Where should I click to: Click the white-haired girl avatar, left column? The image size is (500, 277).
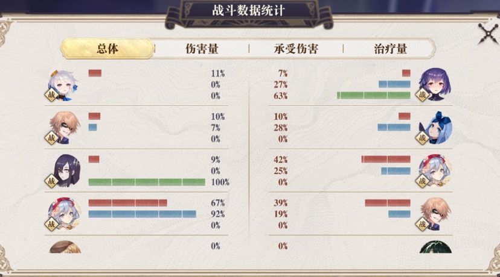(63, 86)
